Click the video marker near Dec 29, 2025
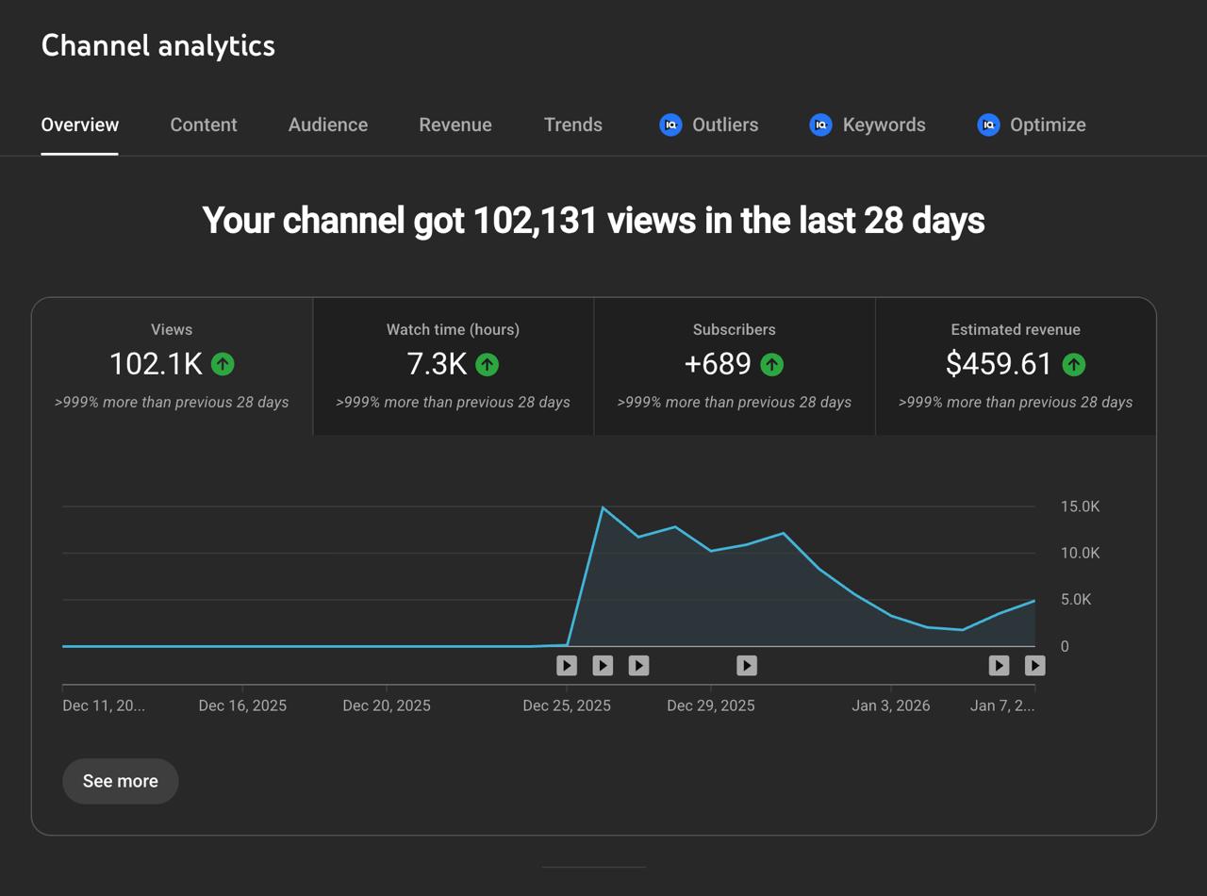Image resolution: width=1207 pixels, height=896 pixels. point(747,666)
